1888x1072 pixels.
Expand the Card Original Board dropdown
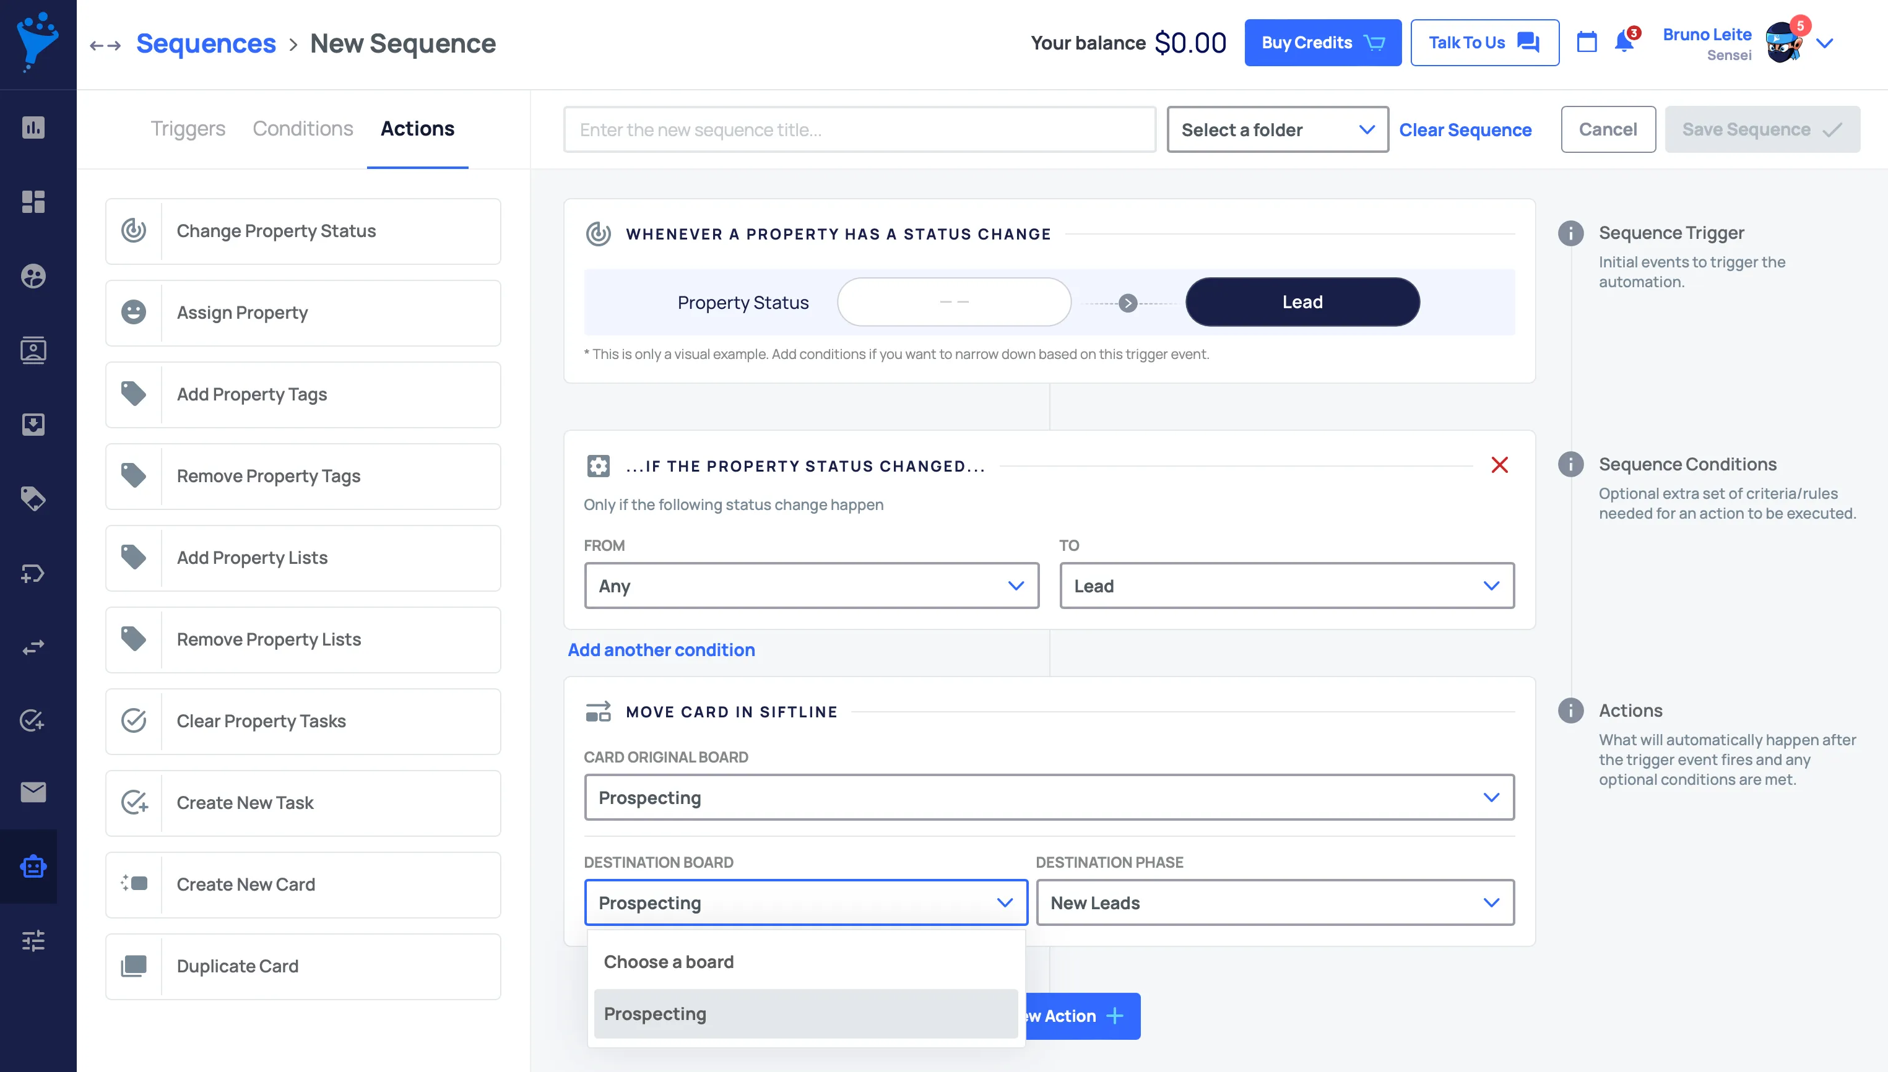point(1049,797)
